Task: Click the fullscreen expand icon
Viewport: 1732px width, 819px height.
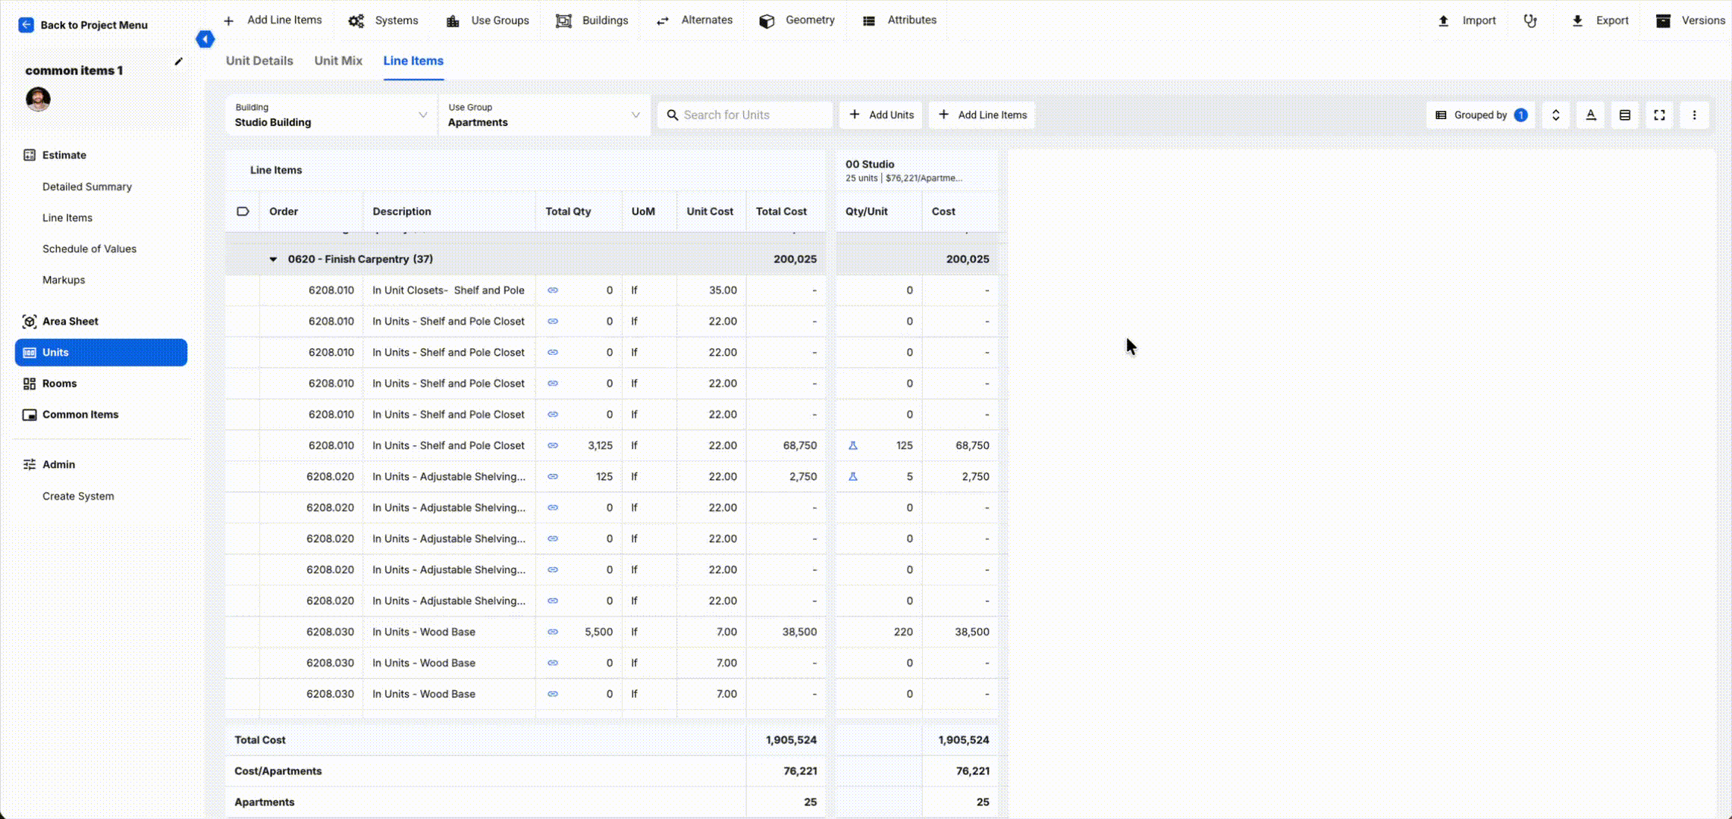Action: (x=1659, y=115)
